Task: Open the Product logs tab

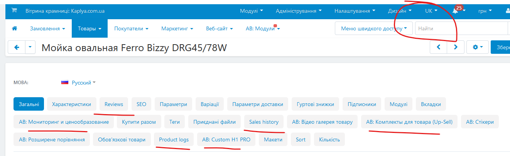Action: [174, 139]
